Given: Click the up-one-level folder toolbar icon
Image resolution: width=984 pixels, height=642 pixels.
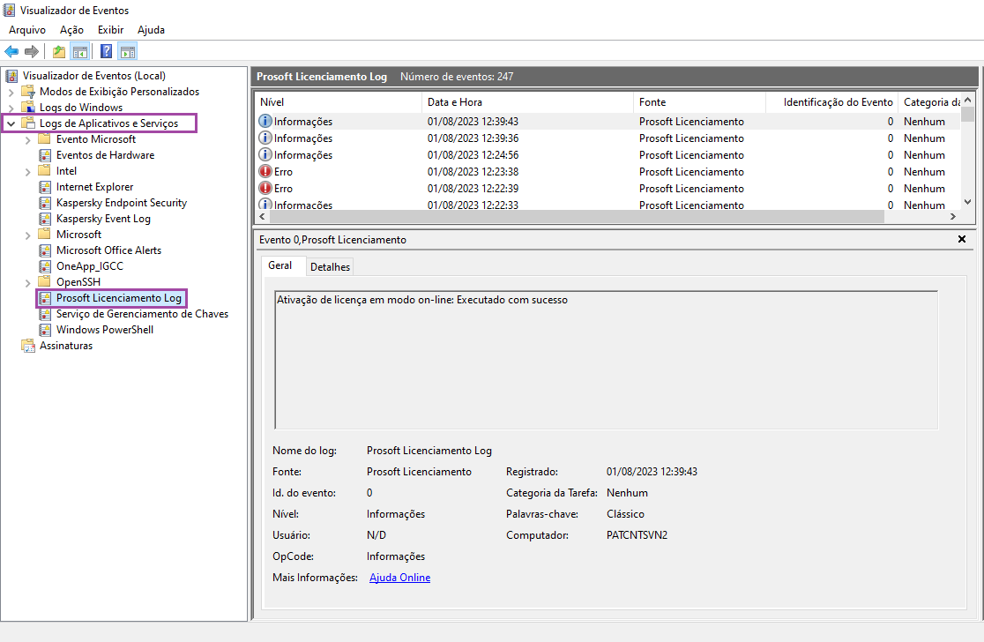Looking at the screenshot, I should [x=59, y=51].
